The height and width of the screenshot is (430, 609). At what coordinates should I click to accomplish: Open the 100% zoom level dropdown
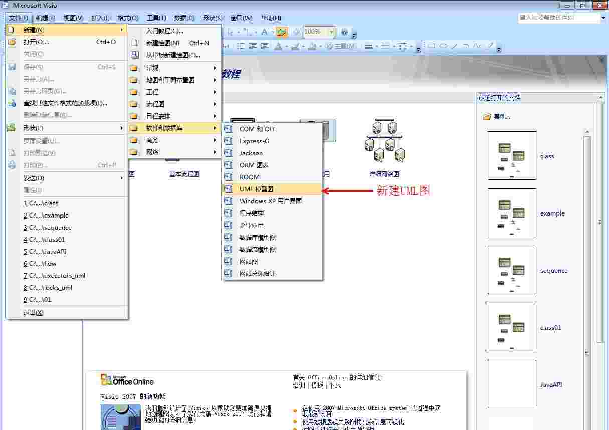point(331,32)
